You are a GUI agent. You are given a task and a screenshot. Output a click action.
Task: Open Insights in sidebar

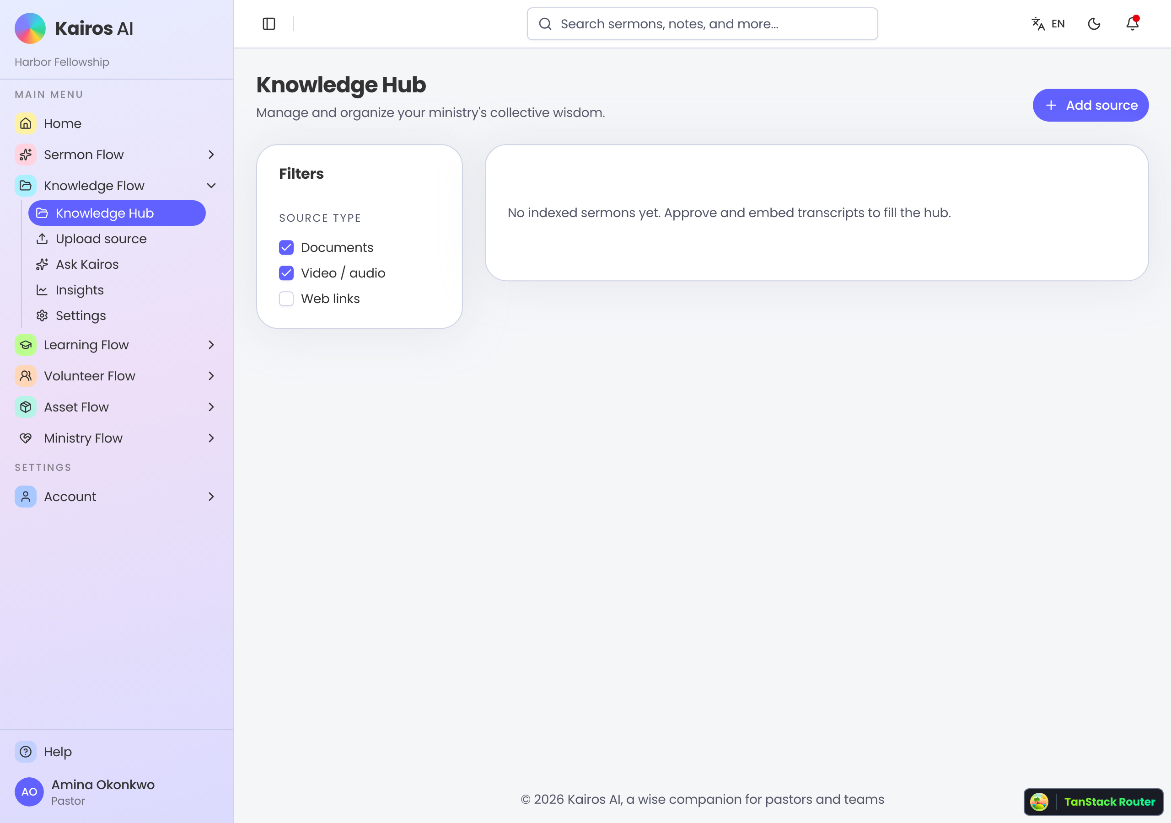[x=117, y=290]
